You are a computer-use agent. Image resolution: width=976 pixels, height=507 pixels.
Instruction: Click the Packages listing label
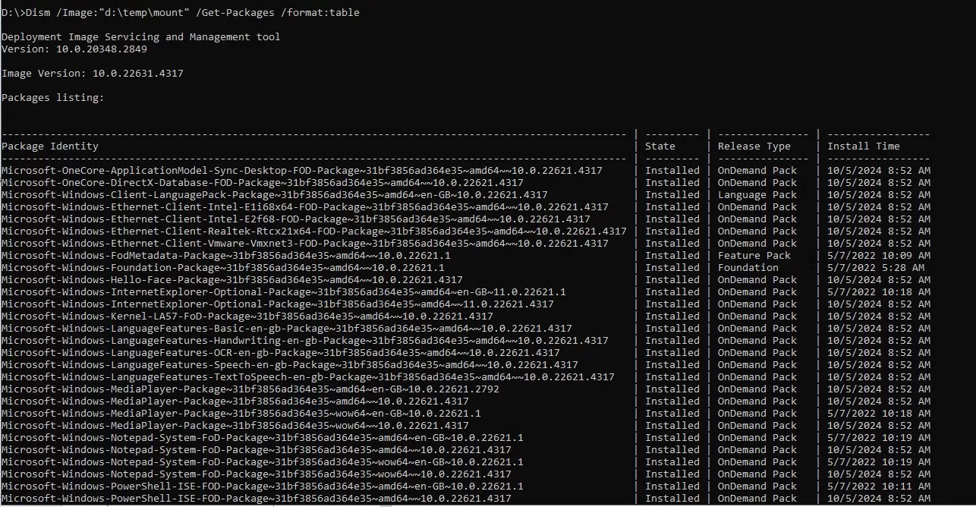coord(52,97)
